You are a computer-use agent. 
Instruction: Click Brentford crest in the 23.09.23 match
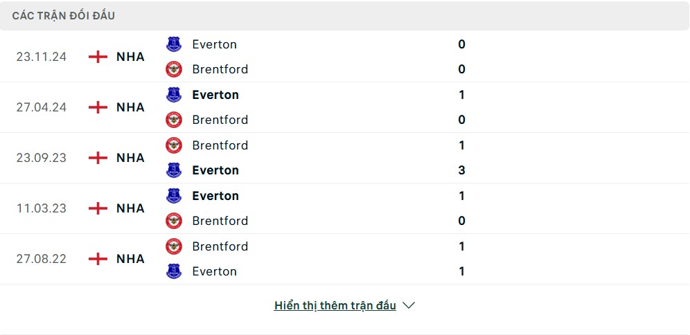[174, 145]
